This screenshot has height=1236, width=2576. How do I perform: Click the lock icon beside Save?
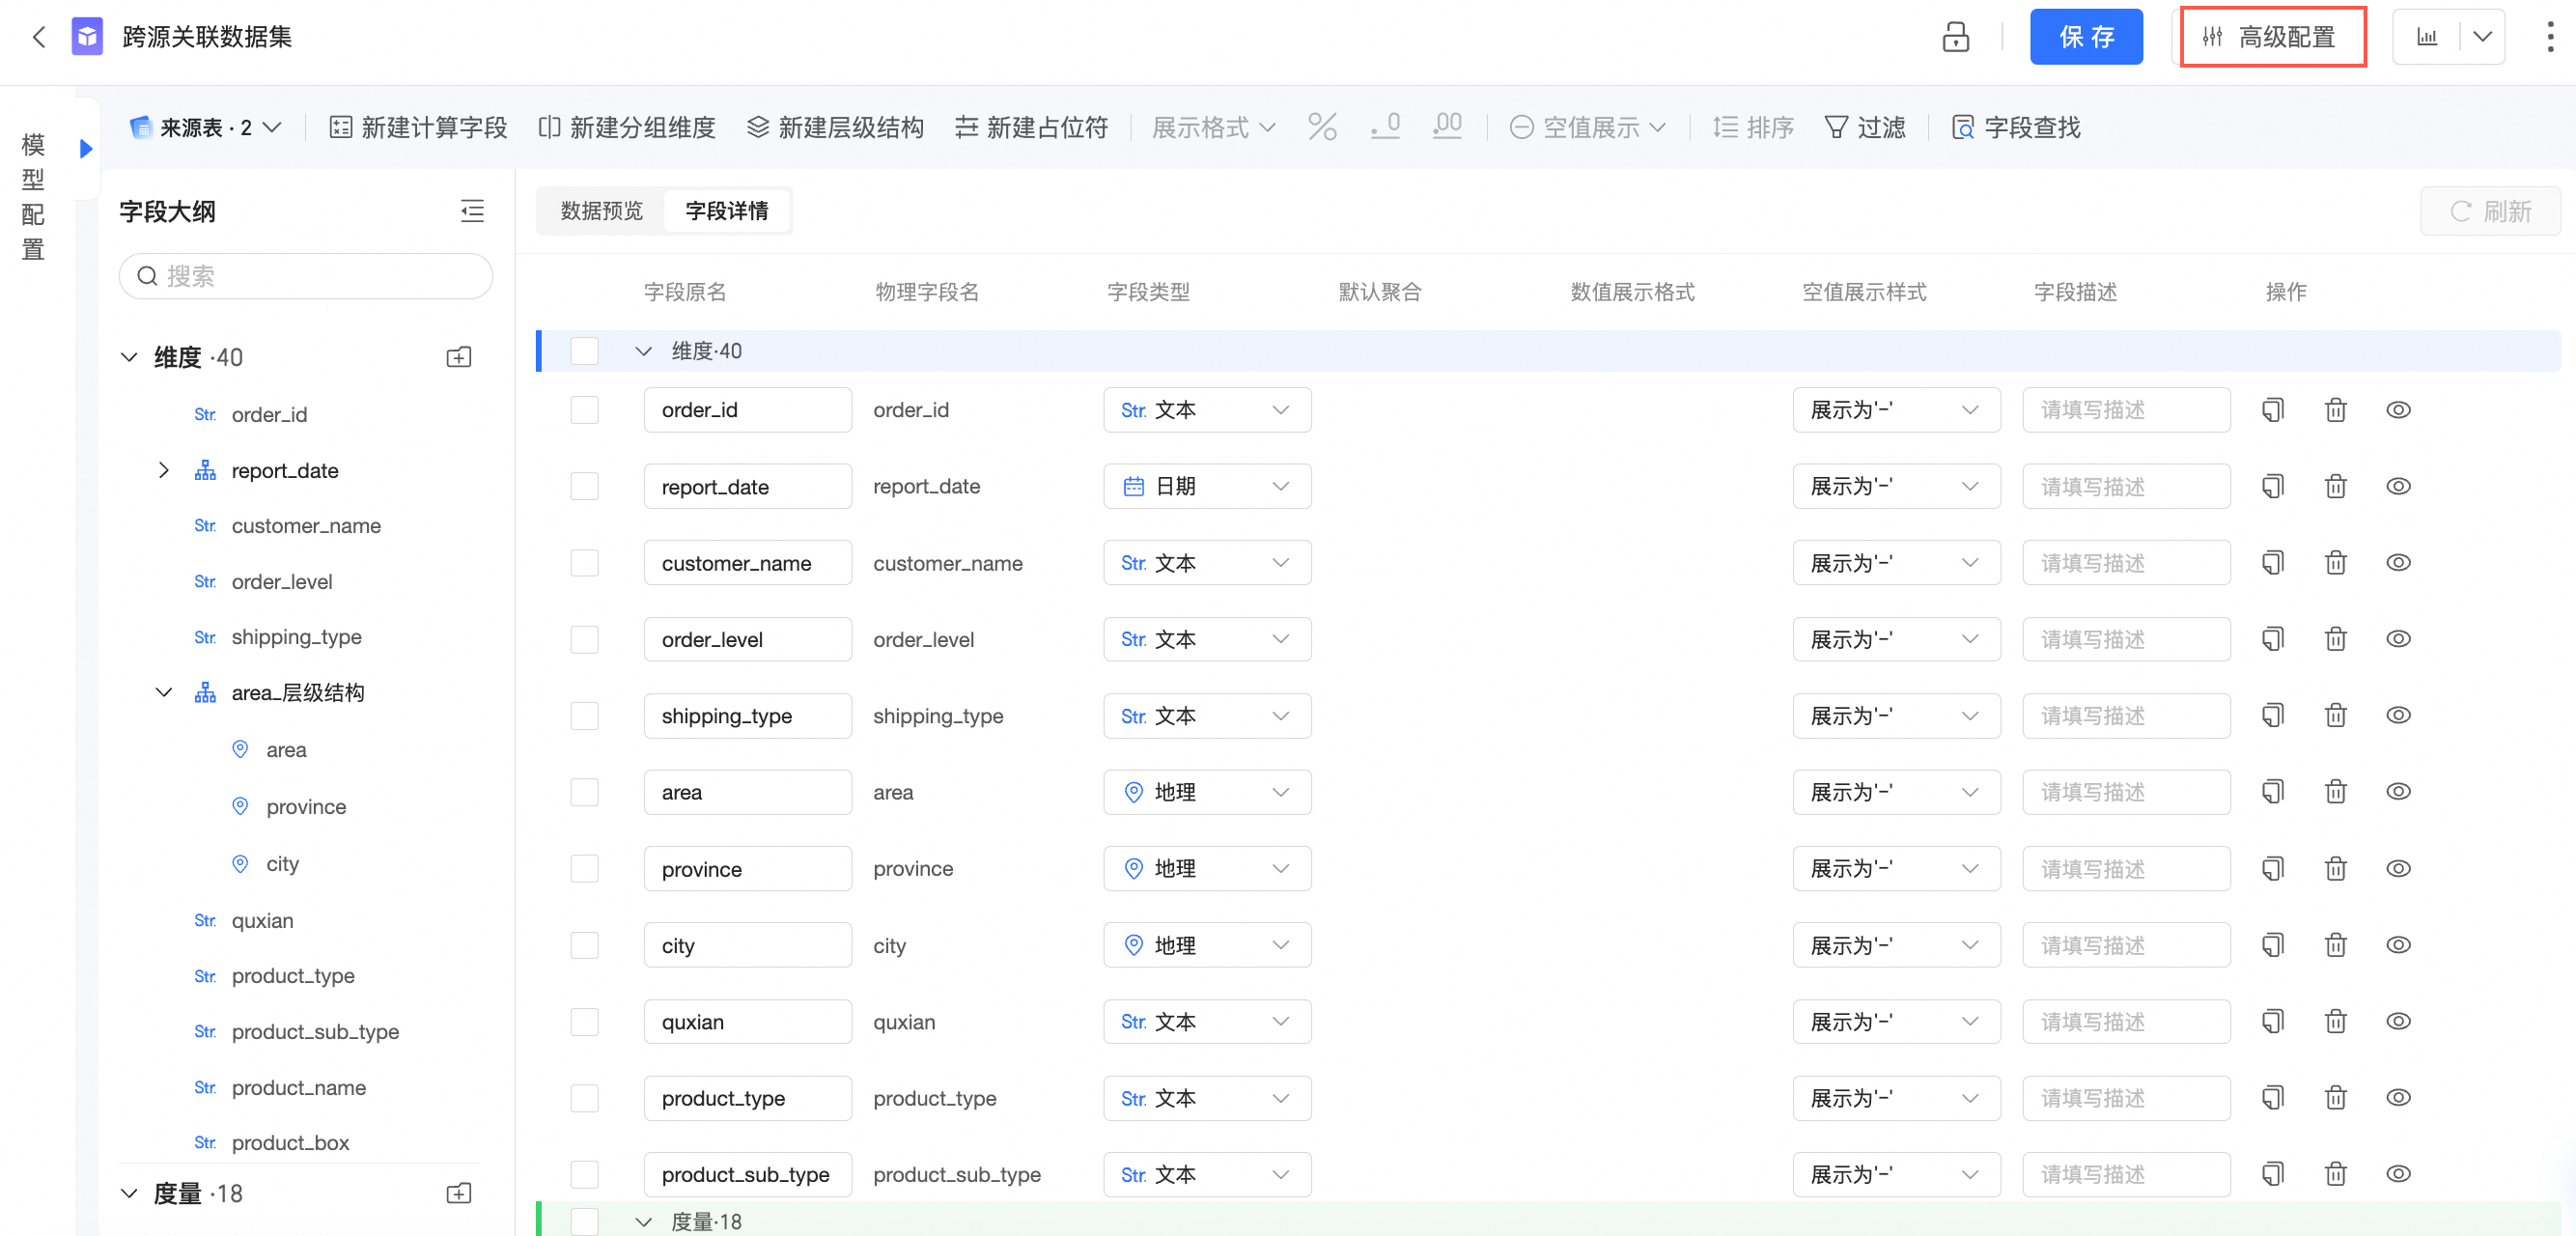[x=1955, y=37]
